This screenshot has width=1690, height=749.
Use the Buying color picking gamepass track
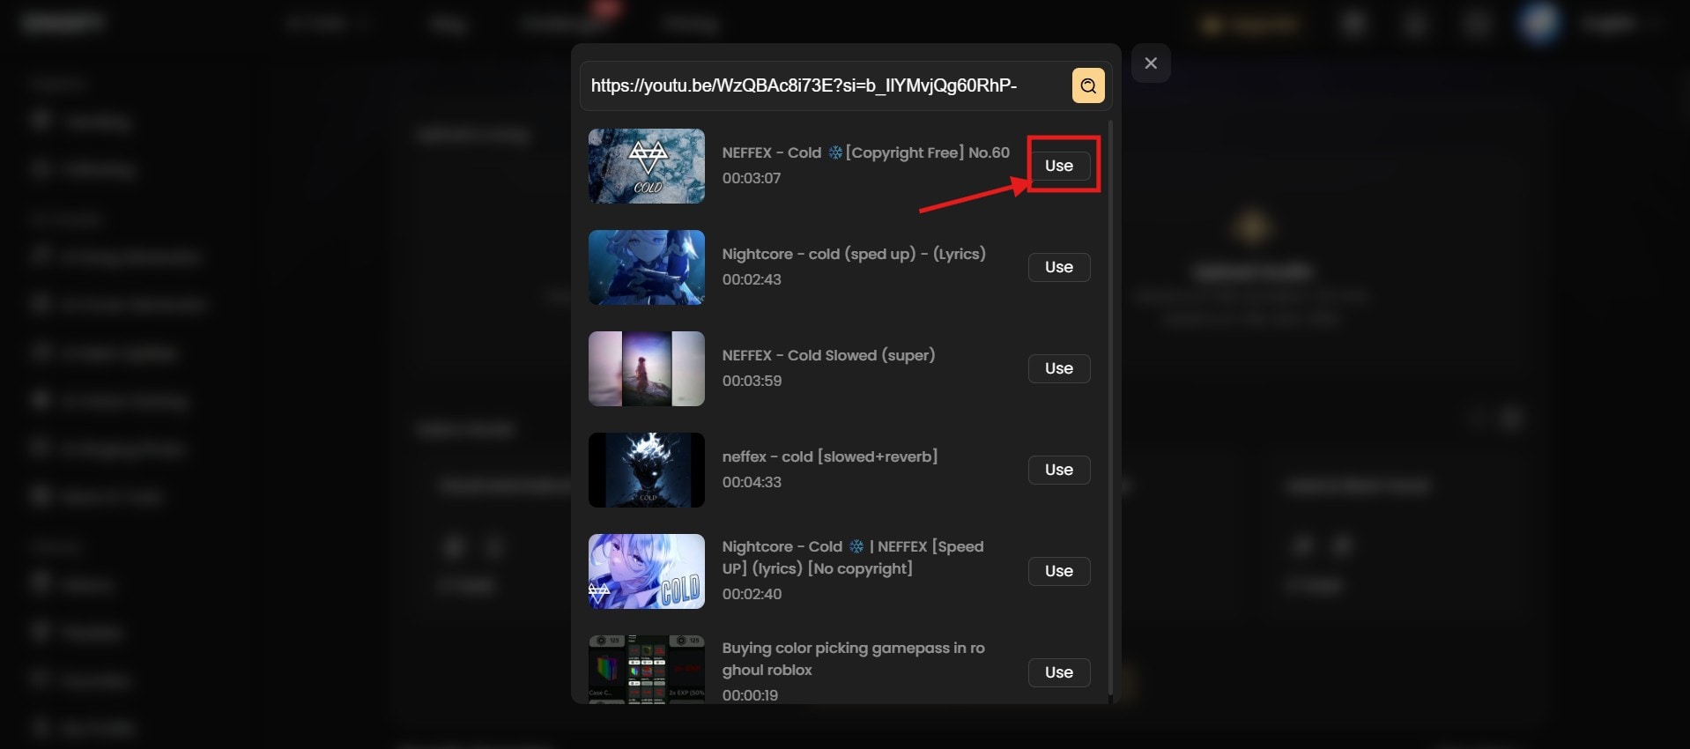pos(1059,672)
